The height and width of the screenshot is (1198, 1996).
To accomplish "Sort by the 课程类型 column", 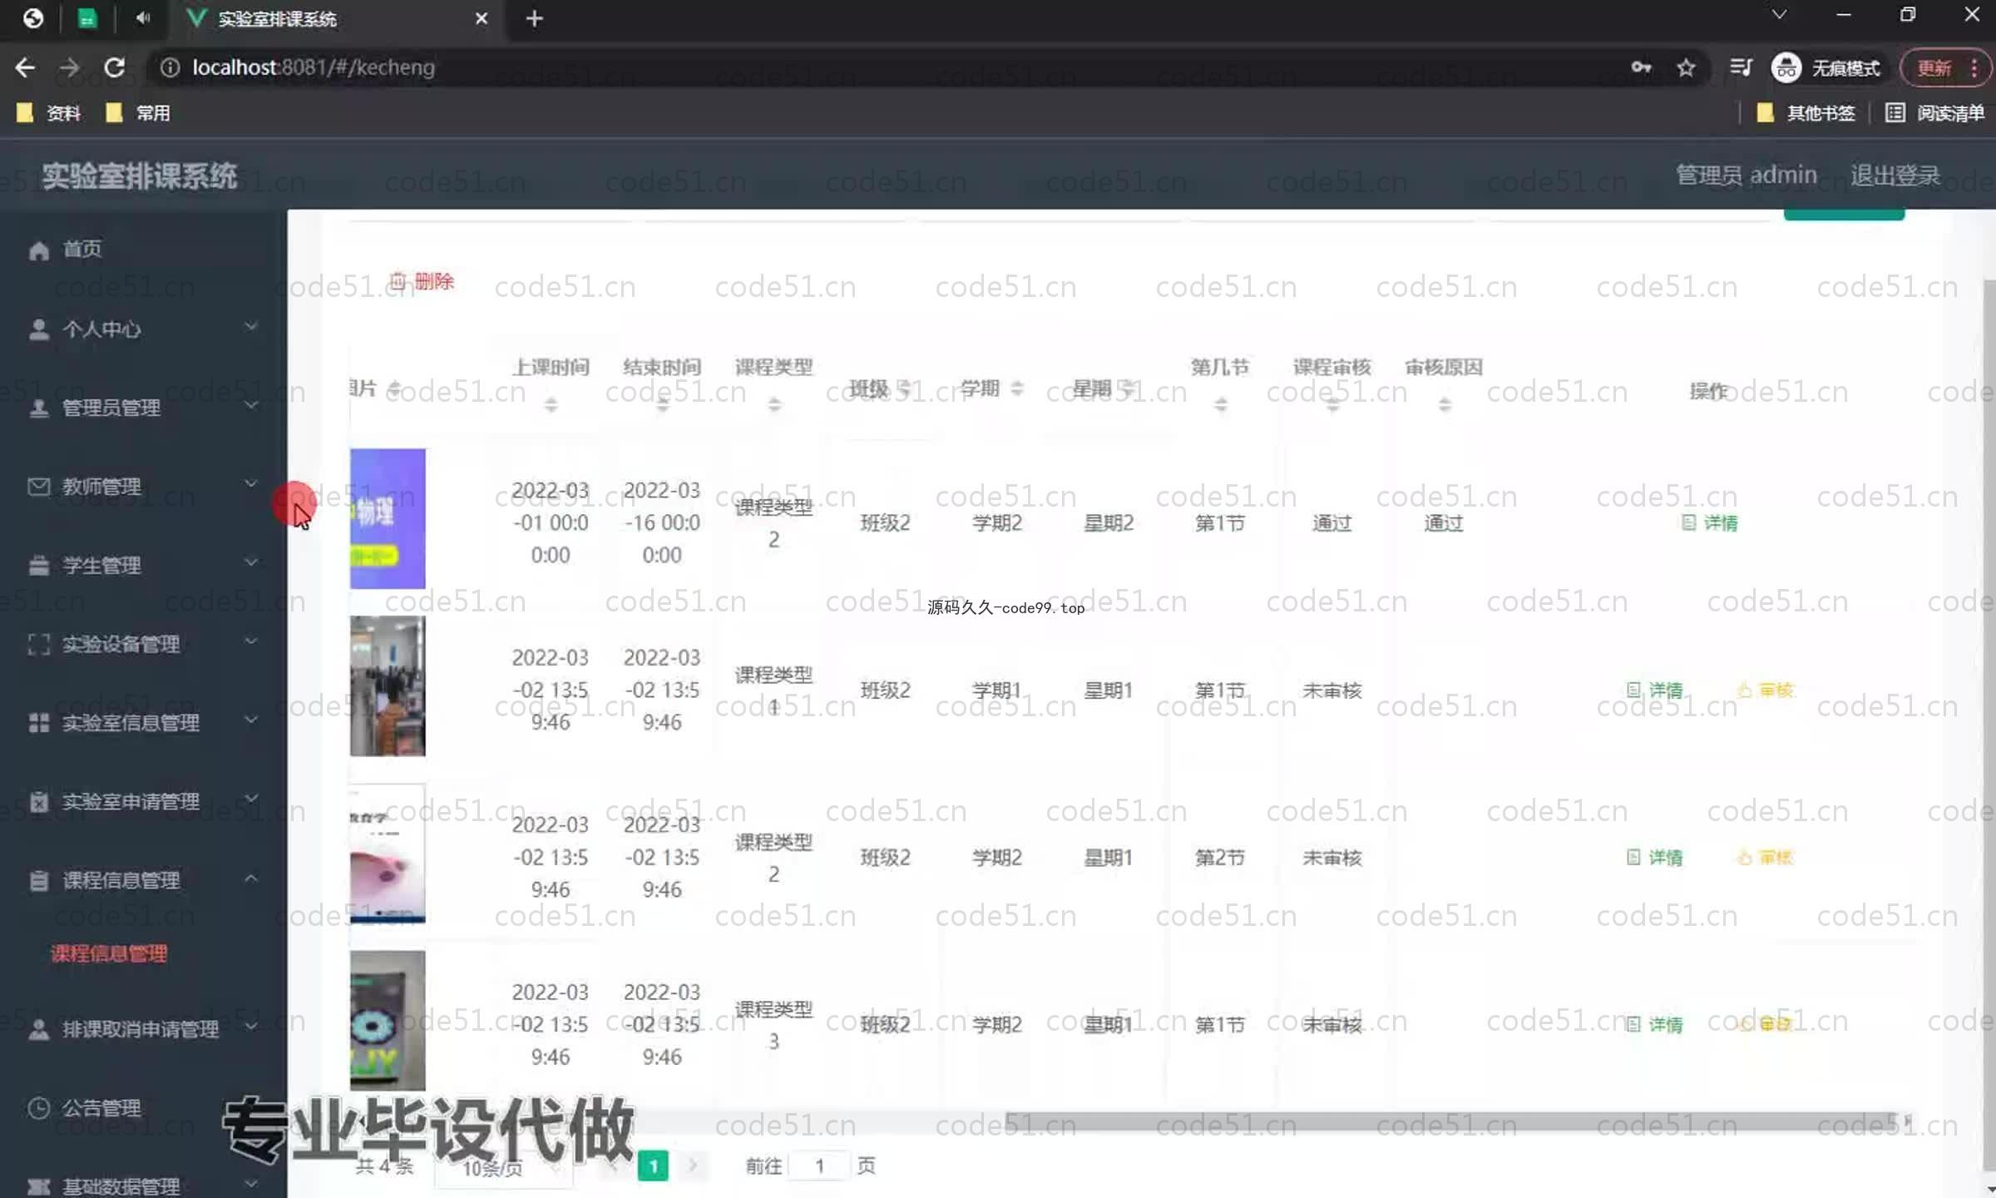I will point(774,404).
